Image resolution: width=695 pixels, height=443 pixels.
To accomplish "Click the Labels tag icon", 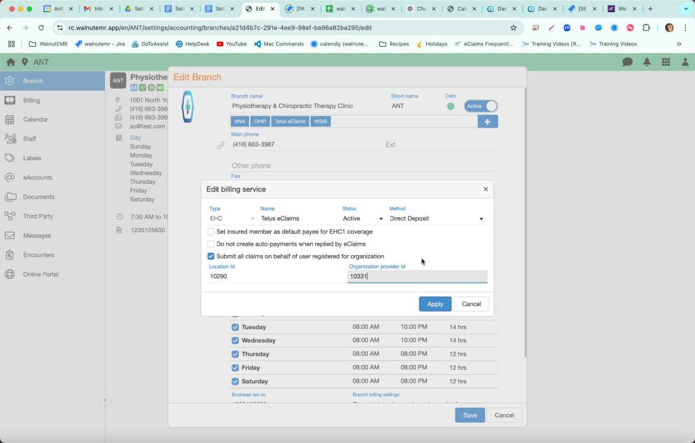I will click(x=10, y=158).
